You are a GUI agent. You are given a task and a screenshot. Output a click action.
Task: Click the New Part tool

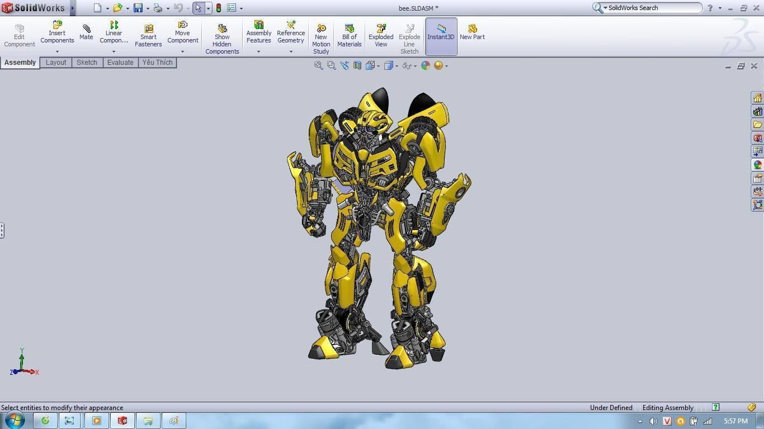(472, 32)
